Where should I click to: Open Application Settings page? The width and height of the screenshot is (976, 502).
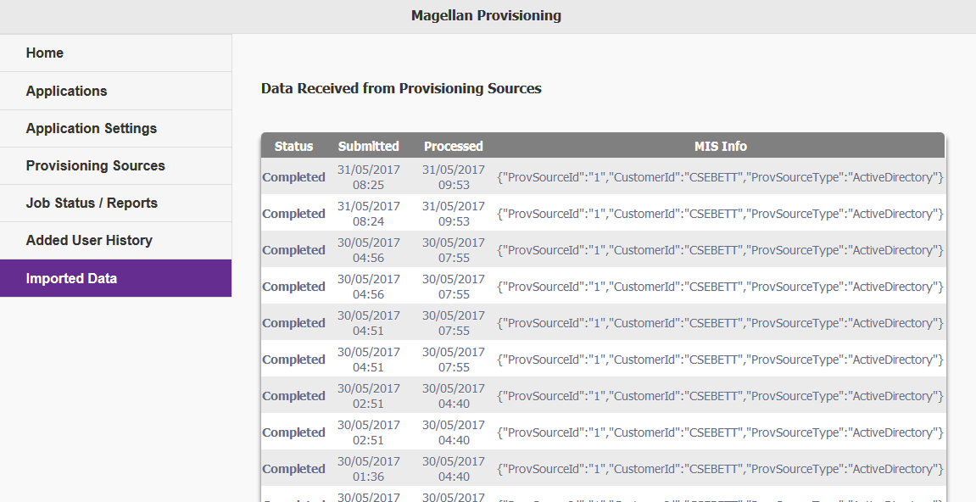116,128
